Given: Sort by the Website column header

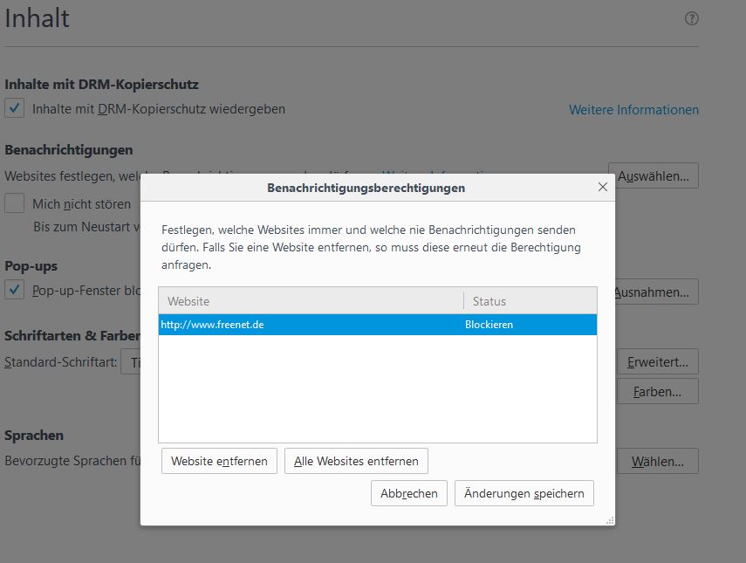Looking at the screenshot, I should [x=311, y=301].
